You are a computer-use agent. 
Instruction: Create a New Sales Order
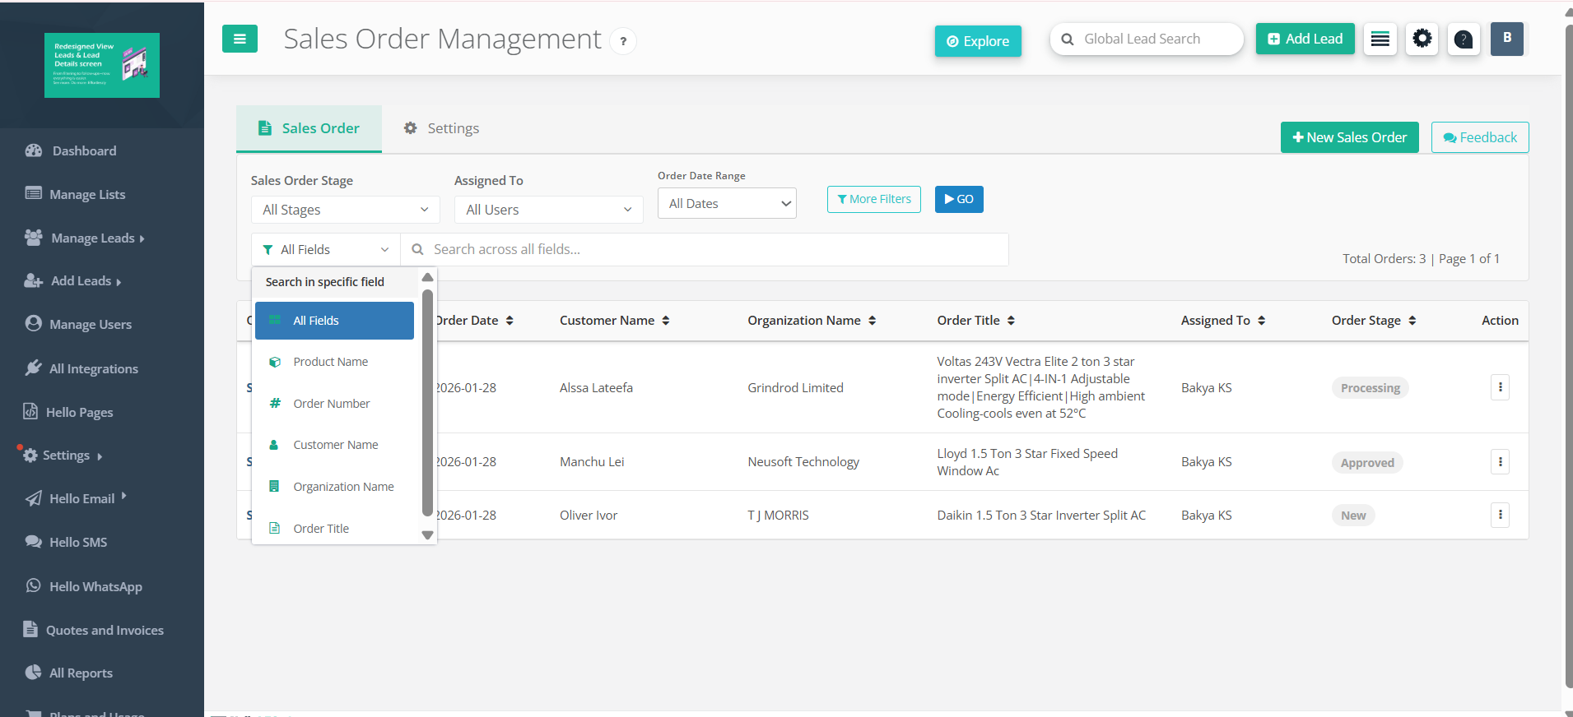tap(1349, 137)
